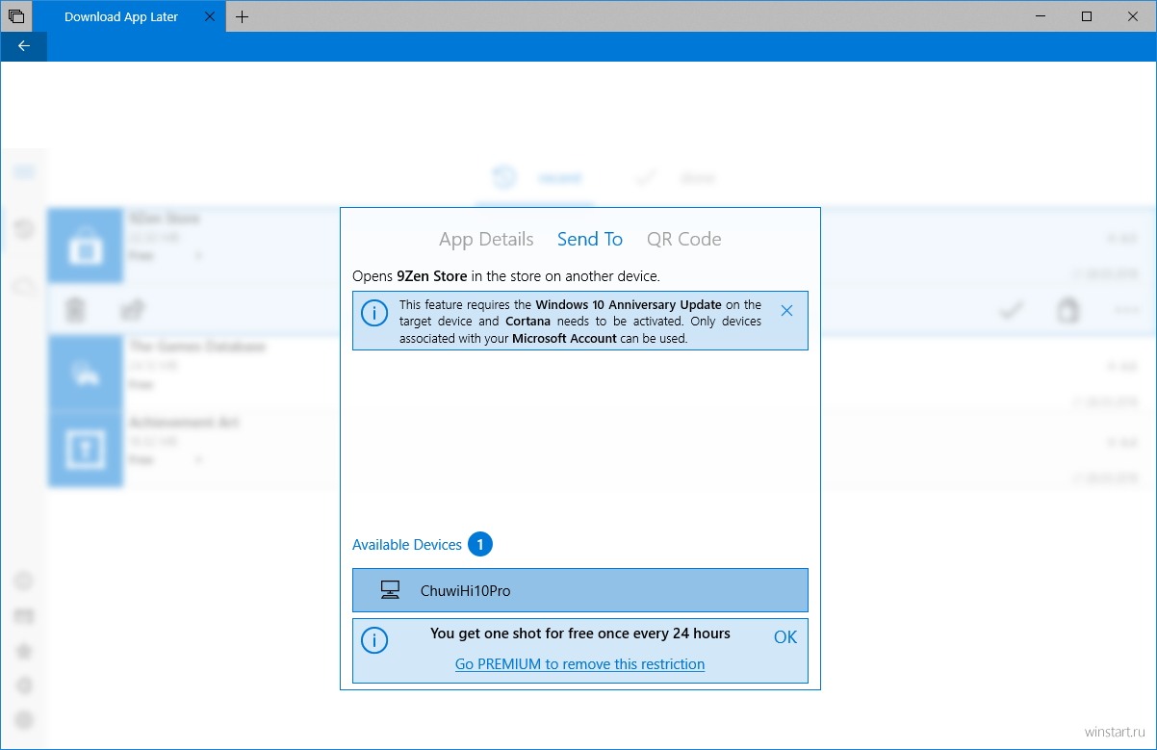Click The Games Database app tile thumbnail
This screenshot has height=750, width=1157.
pyautogui.click(x=86, y=374)
